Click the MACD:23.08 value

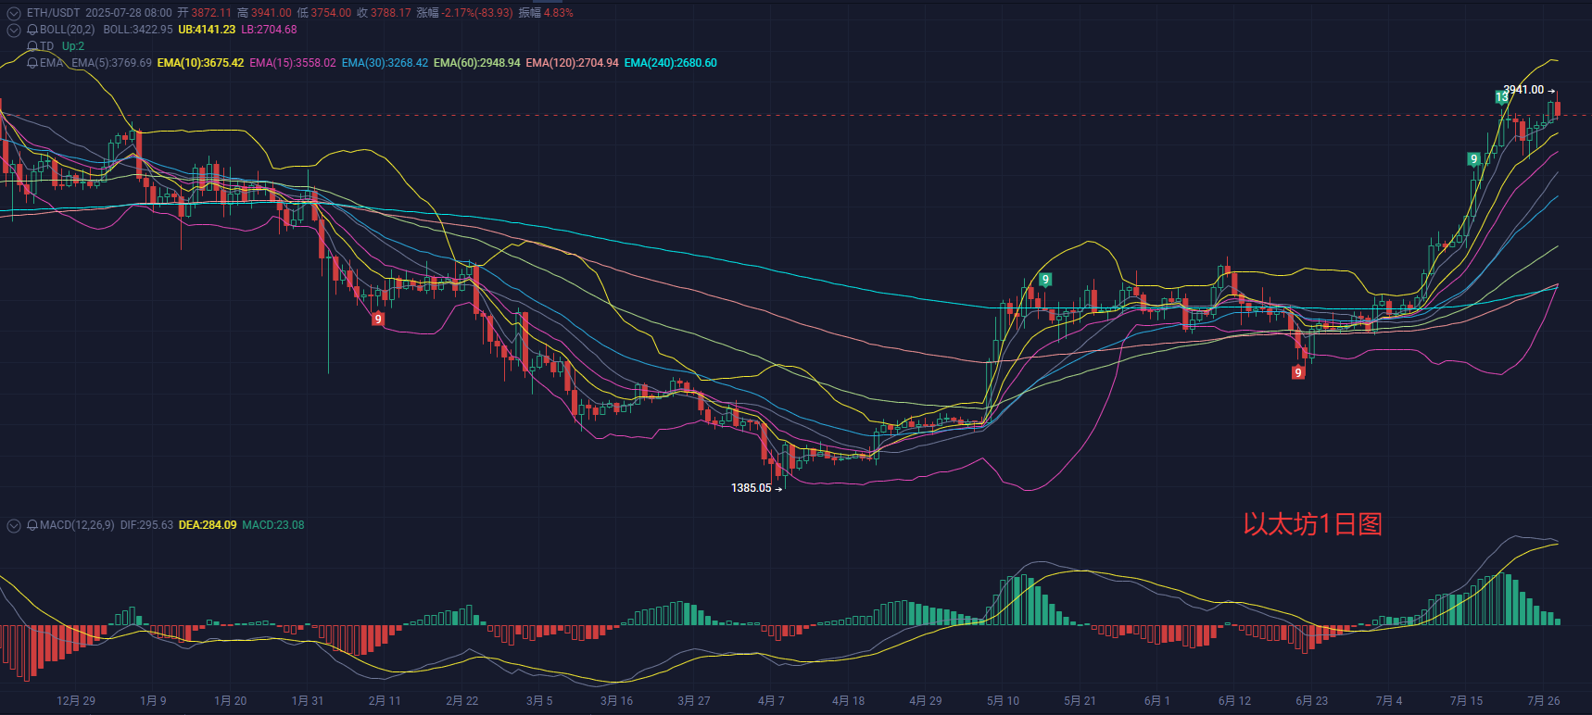(273, 525)
